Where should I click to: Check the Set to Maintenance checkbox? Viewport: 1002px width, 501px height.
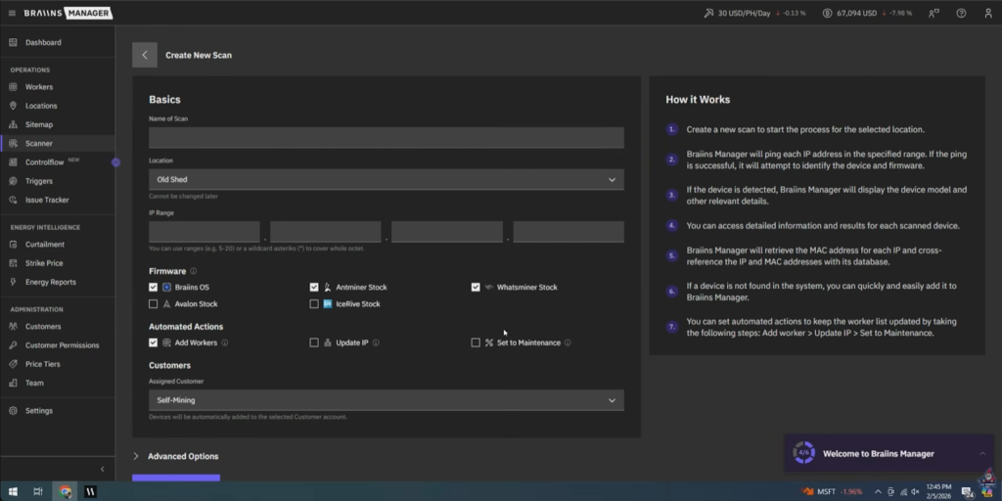pyautogui.click(x=476, y=343)
